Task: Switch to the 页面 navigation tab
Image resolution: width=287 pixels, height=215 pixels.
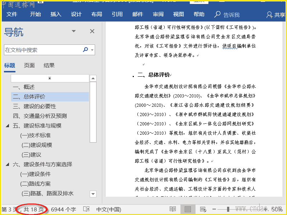Action: click(x=29, y=66)
